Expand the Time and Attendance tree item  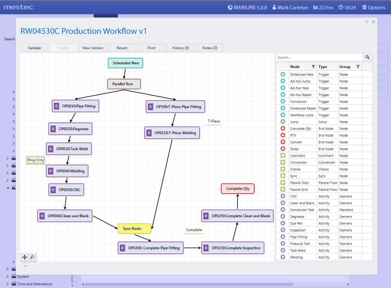7,284
